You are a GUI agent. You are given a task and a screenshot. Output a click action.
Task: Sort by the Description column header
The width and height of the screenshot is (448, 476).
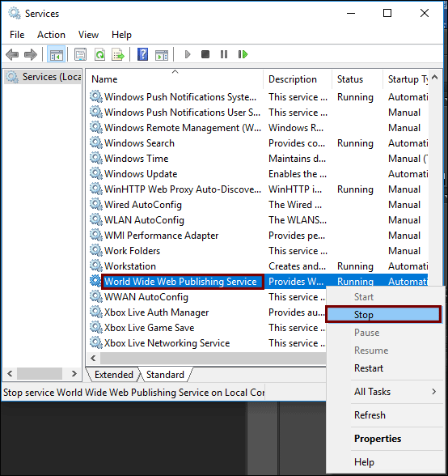(x=298, y=79)
